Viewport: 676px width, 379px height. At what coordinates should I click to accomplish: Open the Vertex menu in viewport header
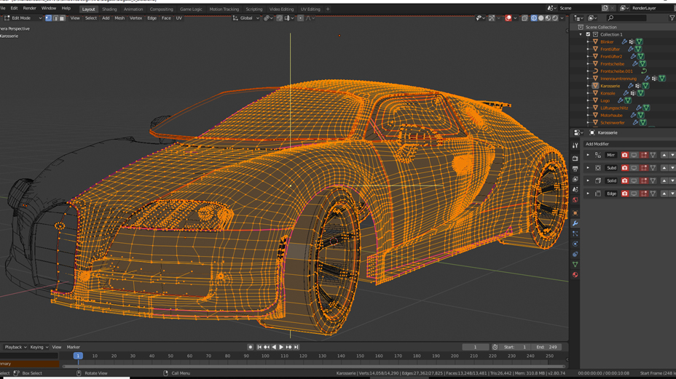[135, 18]
